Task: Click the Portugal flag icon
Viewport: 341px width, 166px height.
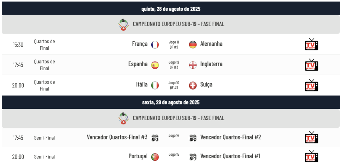Action: coord(155,157)
